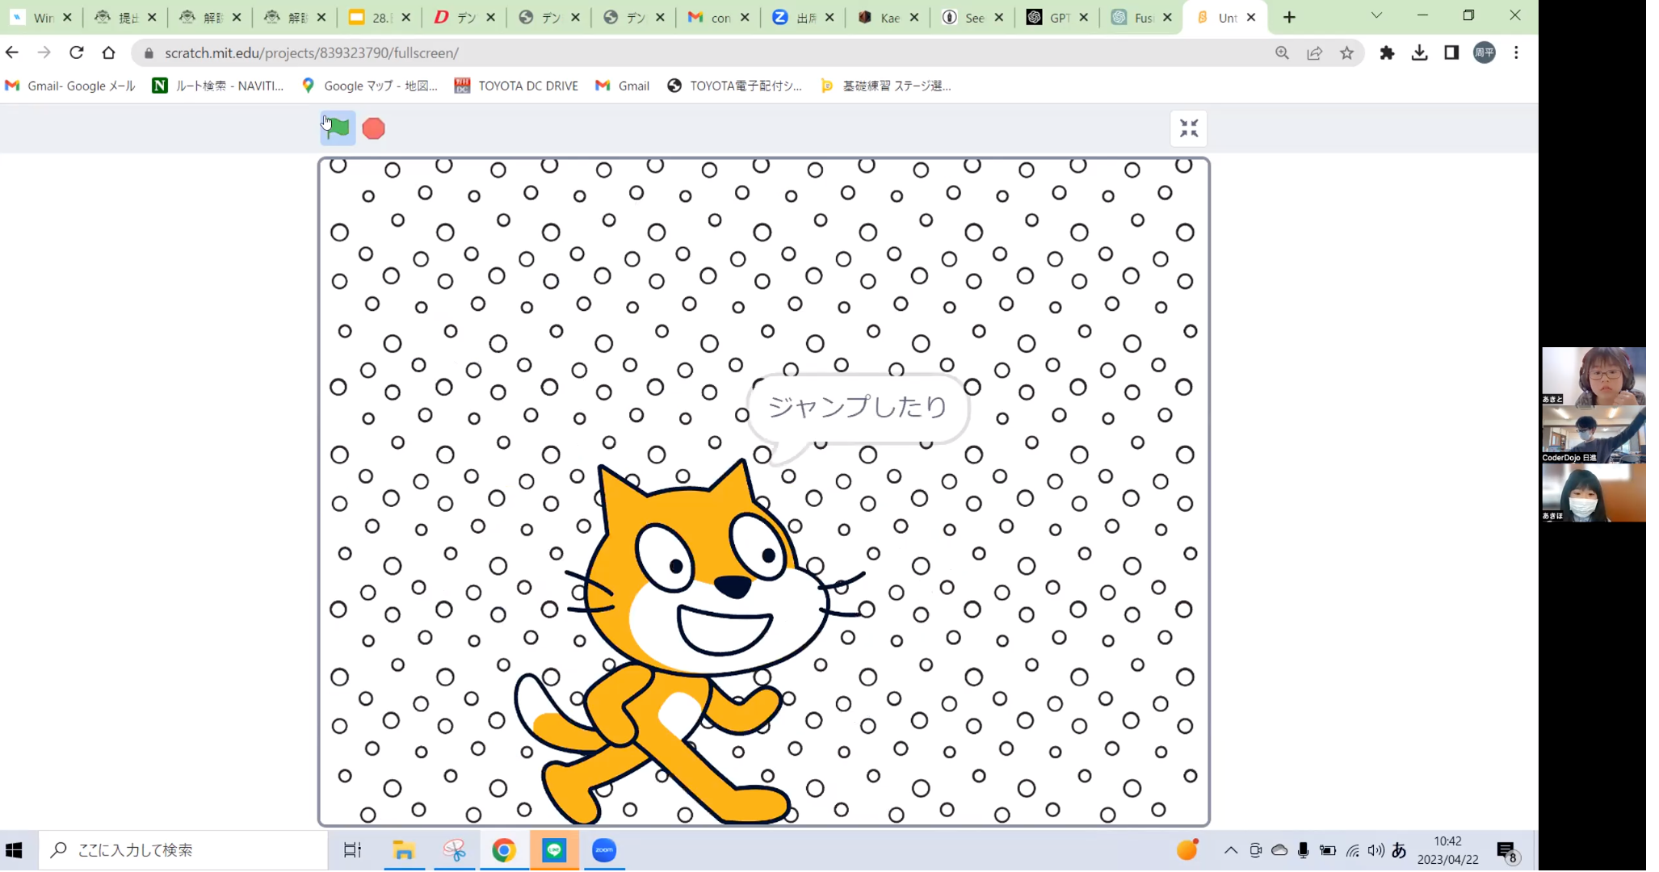View site information via the lock icon
1659x872 pixels.
click(x=149, y=53)
